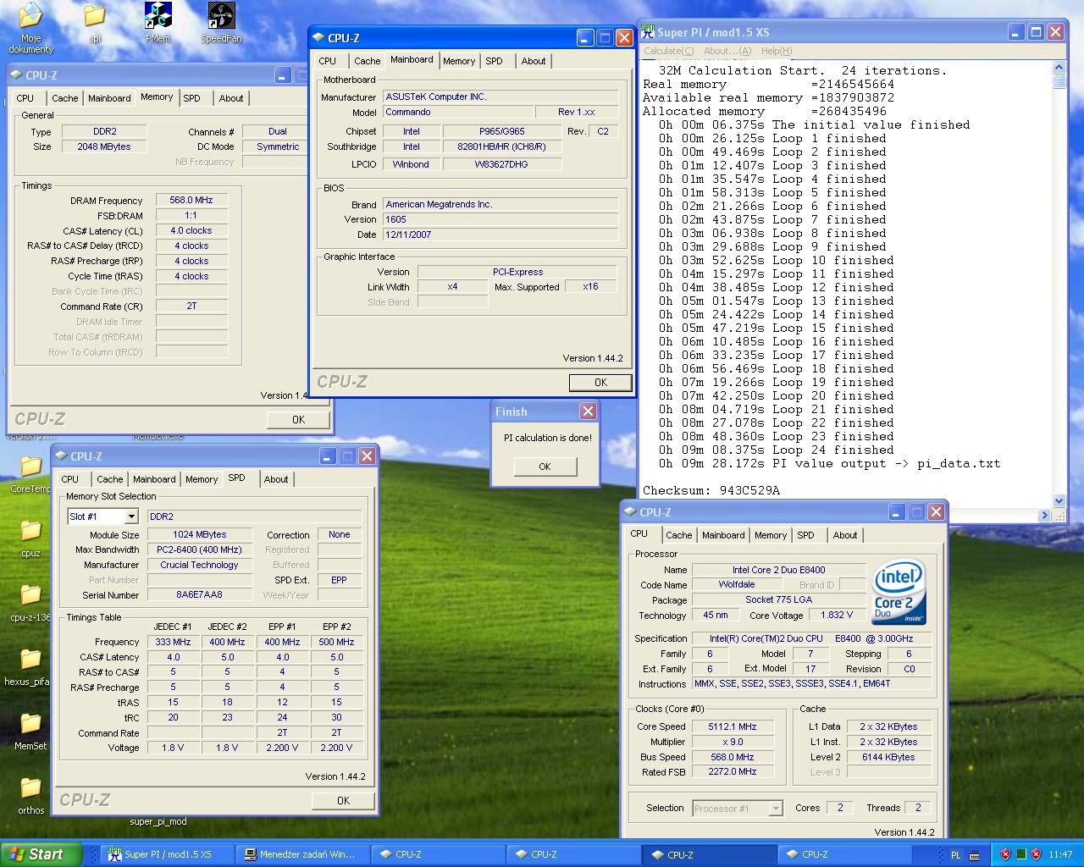
Task: Select CPU tab in SPD CPU-Z window
Action: pyautogui.click(x=70, y=479)
